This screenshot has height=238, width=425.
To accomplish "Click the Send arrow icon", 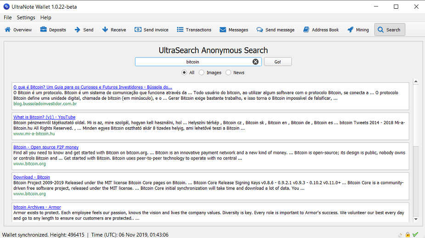I will pos(78,29).
